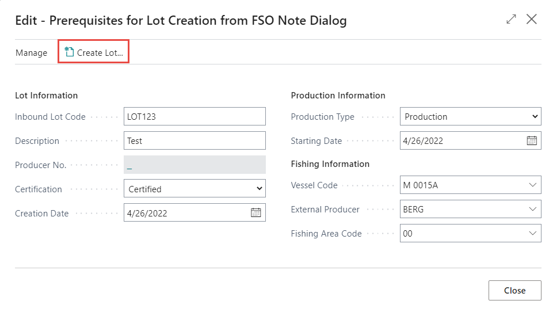Click the Inbound Lot Code text field
This screenshot has height=312, width=553.
[x=194, y=116]
